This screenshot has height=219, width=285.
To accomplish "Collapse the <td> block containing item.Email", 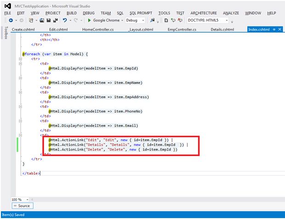I will click(x=20, y=121).
